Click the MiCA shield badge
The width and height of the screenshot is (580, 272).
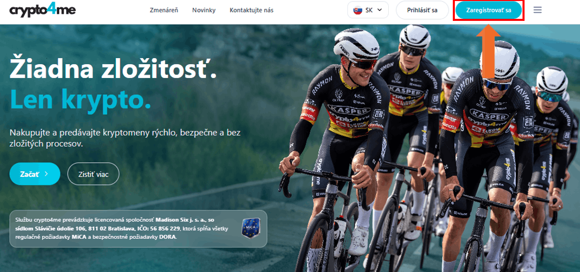[251, 228]
